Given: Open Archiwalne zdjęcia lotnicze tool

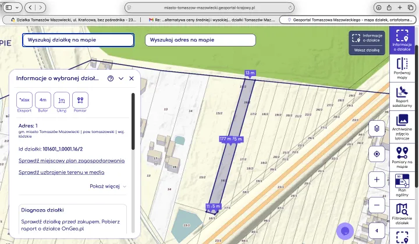Looking at the screenshot, I should (402, 127).
